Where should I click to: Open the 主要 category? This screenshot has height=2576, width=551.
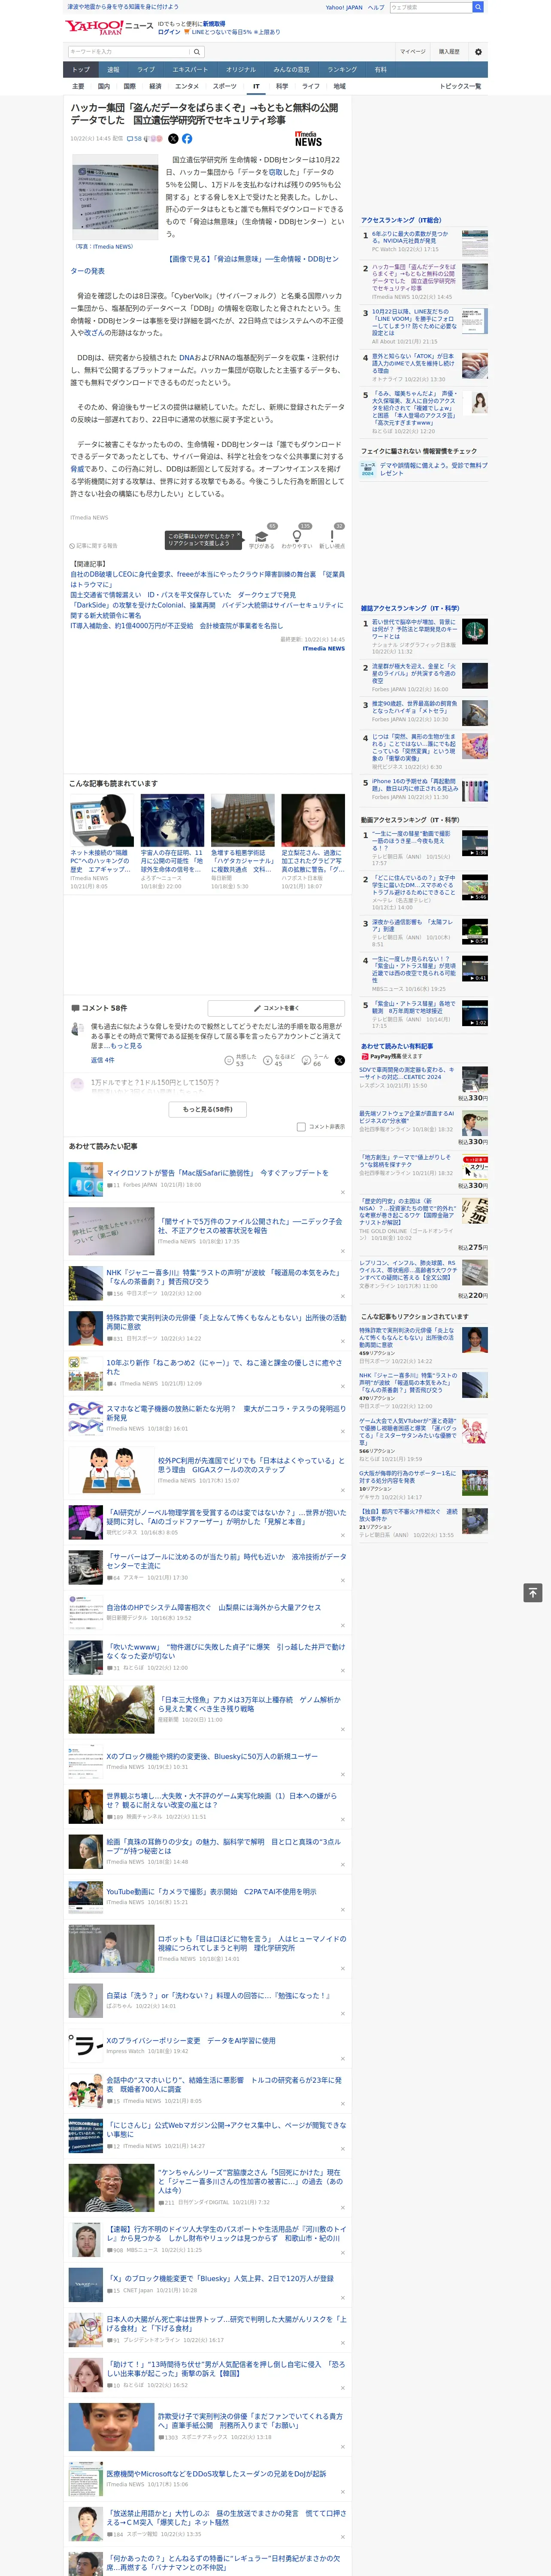coord(78,86)
